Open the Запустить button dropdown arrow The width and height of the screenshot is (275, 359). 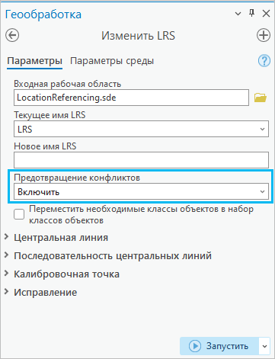[x=264, y=346]
